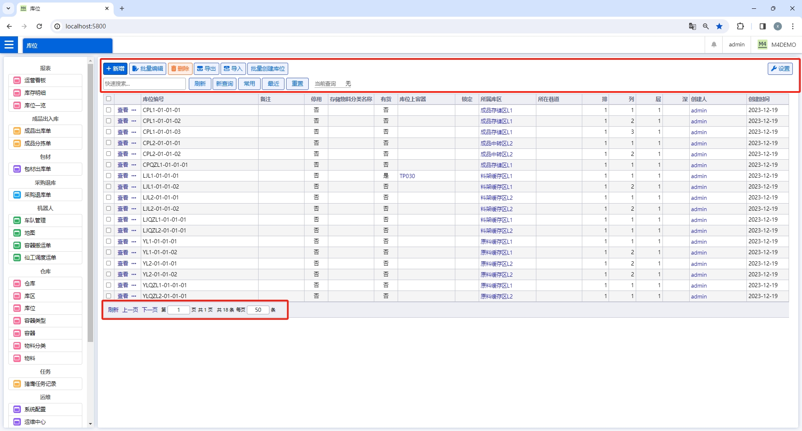Open 系统配置 in the sidebar
The image size is (802, 431).
[45, 409]
